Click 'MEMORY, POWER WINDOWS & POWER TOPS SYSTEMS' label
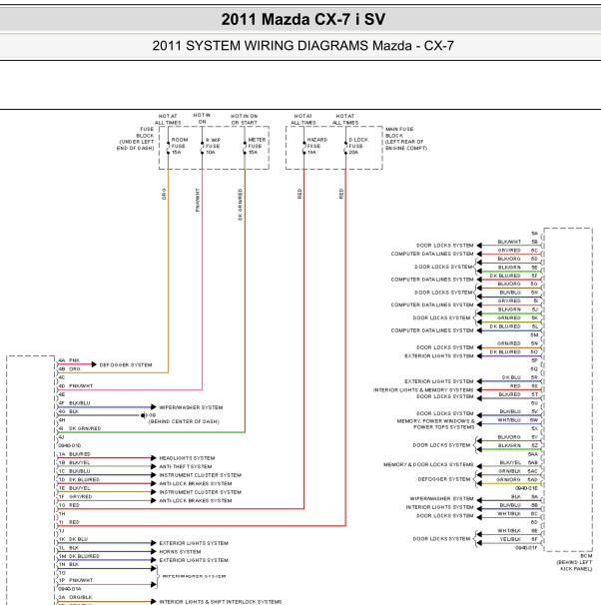Screen dimensions: 601x605 [436, 424]
